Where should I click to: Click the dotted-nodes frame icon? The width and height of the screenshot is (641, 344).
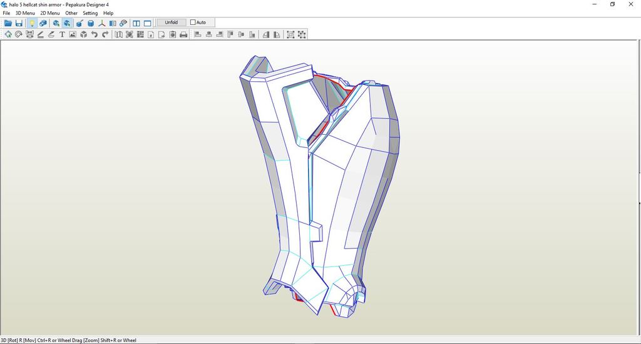(x=302, y=34)
